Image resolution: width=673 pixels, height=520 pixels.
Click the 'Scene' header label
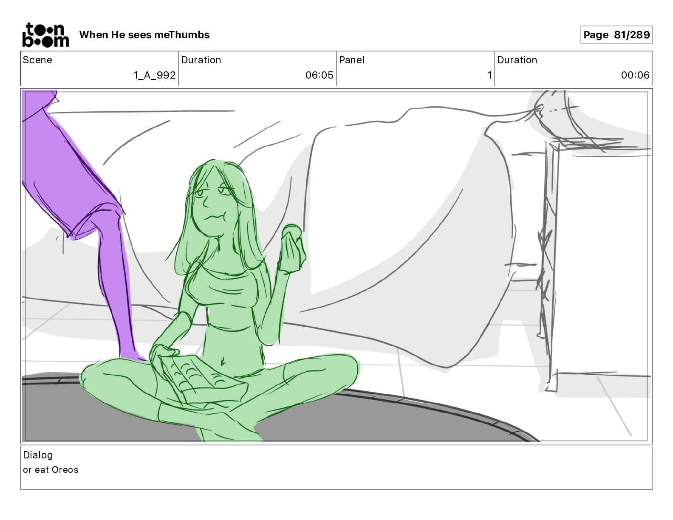(37, 60)
